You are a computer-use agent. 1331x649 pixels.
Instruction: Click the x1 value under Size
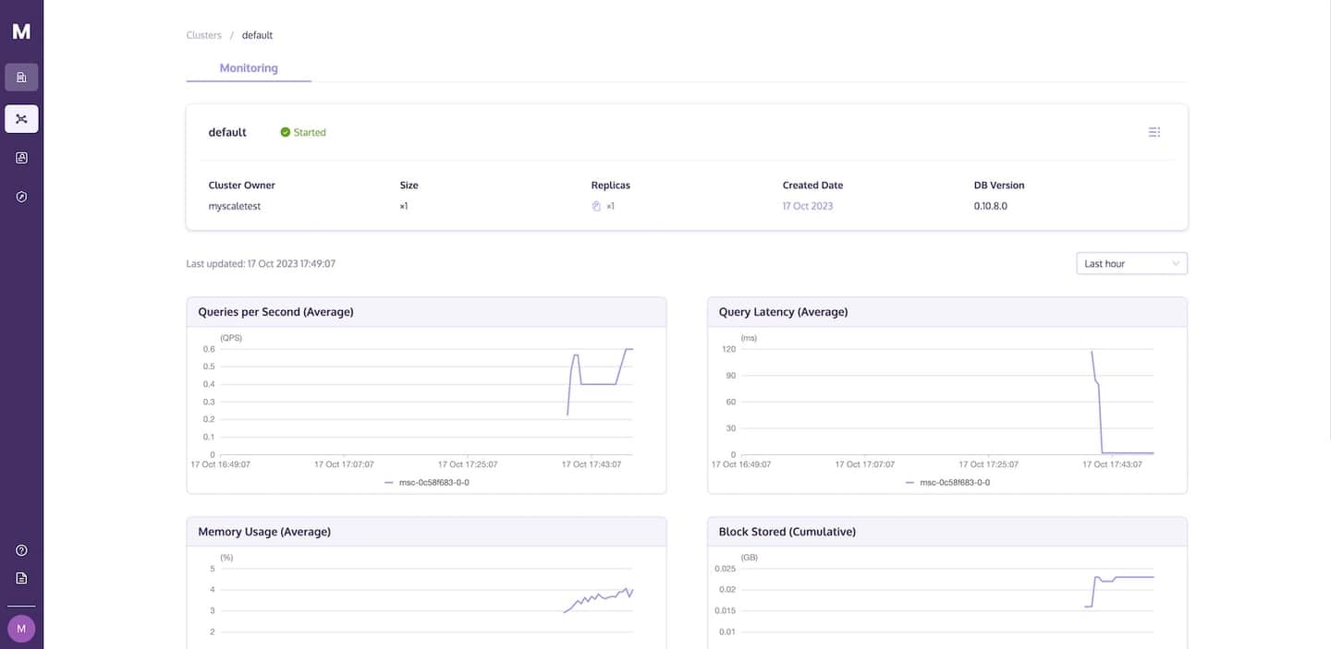tap(404, 206)
